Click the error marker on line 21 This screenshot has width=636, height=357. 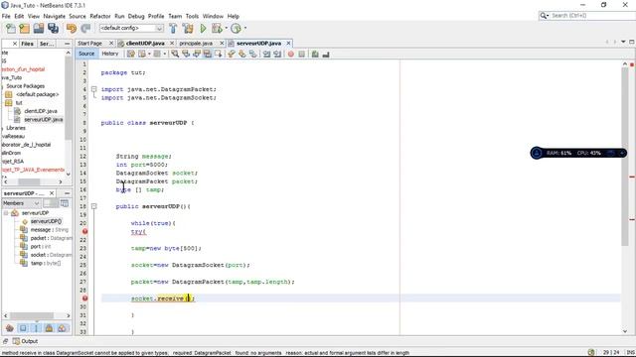click(84, 231)
